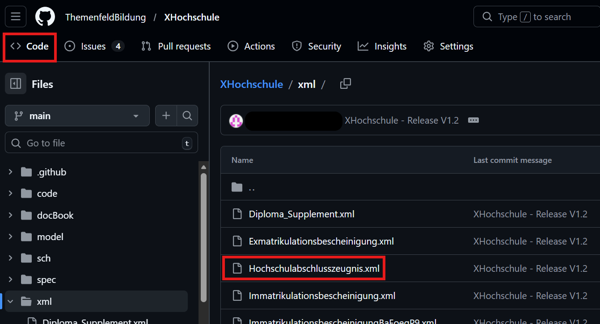Open Diploma_Supplement.xml in file list
Viewport: 600px width, 324px height.
pyautogui.click(x=301, y=214)
